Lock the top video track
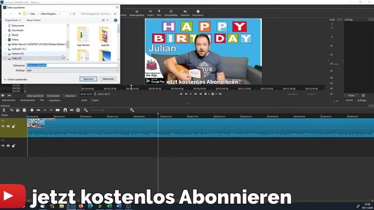Viewport: 374px width, 210px height. point(13,126)
